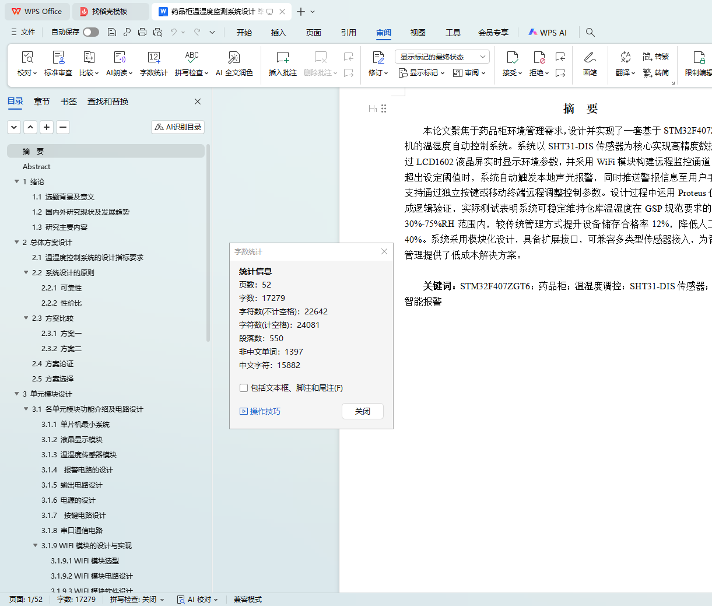Click 插入批注 insert comment icon

(x=283, y=57)
